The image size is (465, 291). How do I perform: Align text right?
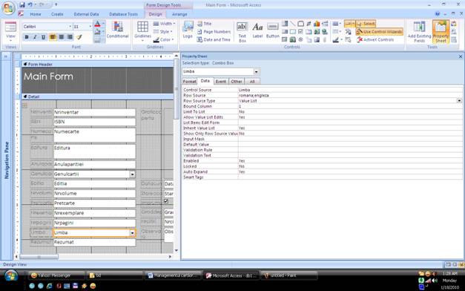point(70,37)
